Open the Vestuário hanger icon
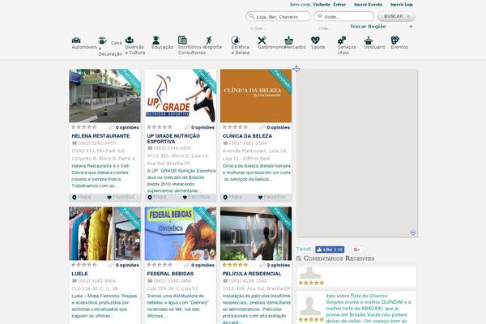Viewport: 486px width, 324px height. [369, 40]
